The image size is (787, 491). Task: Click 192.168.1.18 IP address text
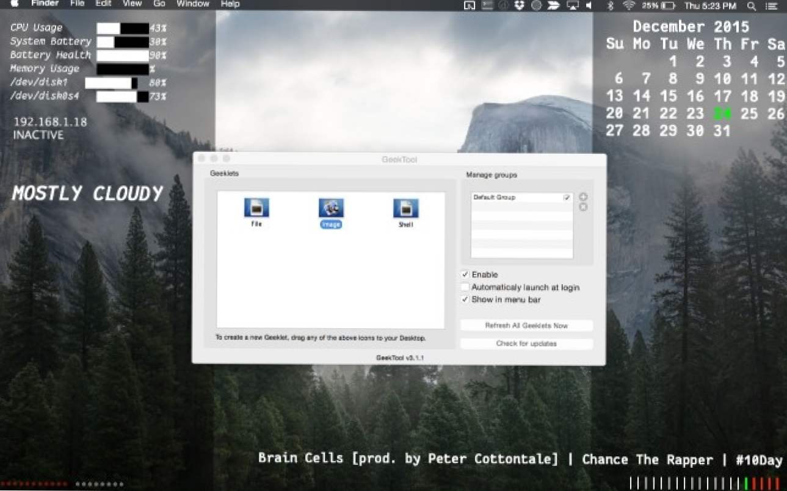pos(50,122)
